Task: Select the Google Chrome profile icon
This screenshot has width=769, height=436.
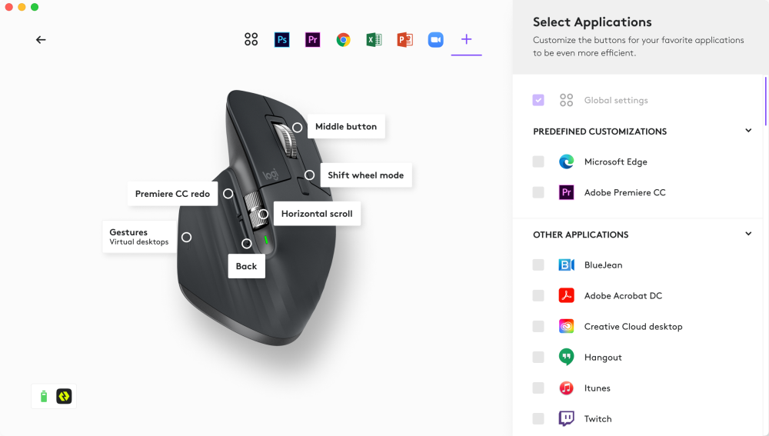Action: (x=343, y=40)
